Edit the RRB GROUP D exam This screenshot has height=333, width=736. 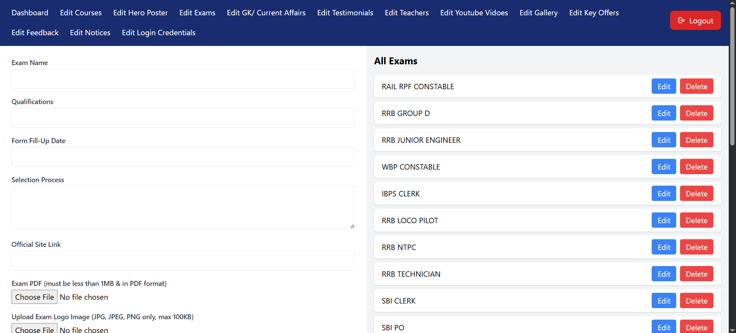pyautogui.click(x=664, y=113)
